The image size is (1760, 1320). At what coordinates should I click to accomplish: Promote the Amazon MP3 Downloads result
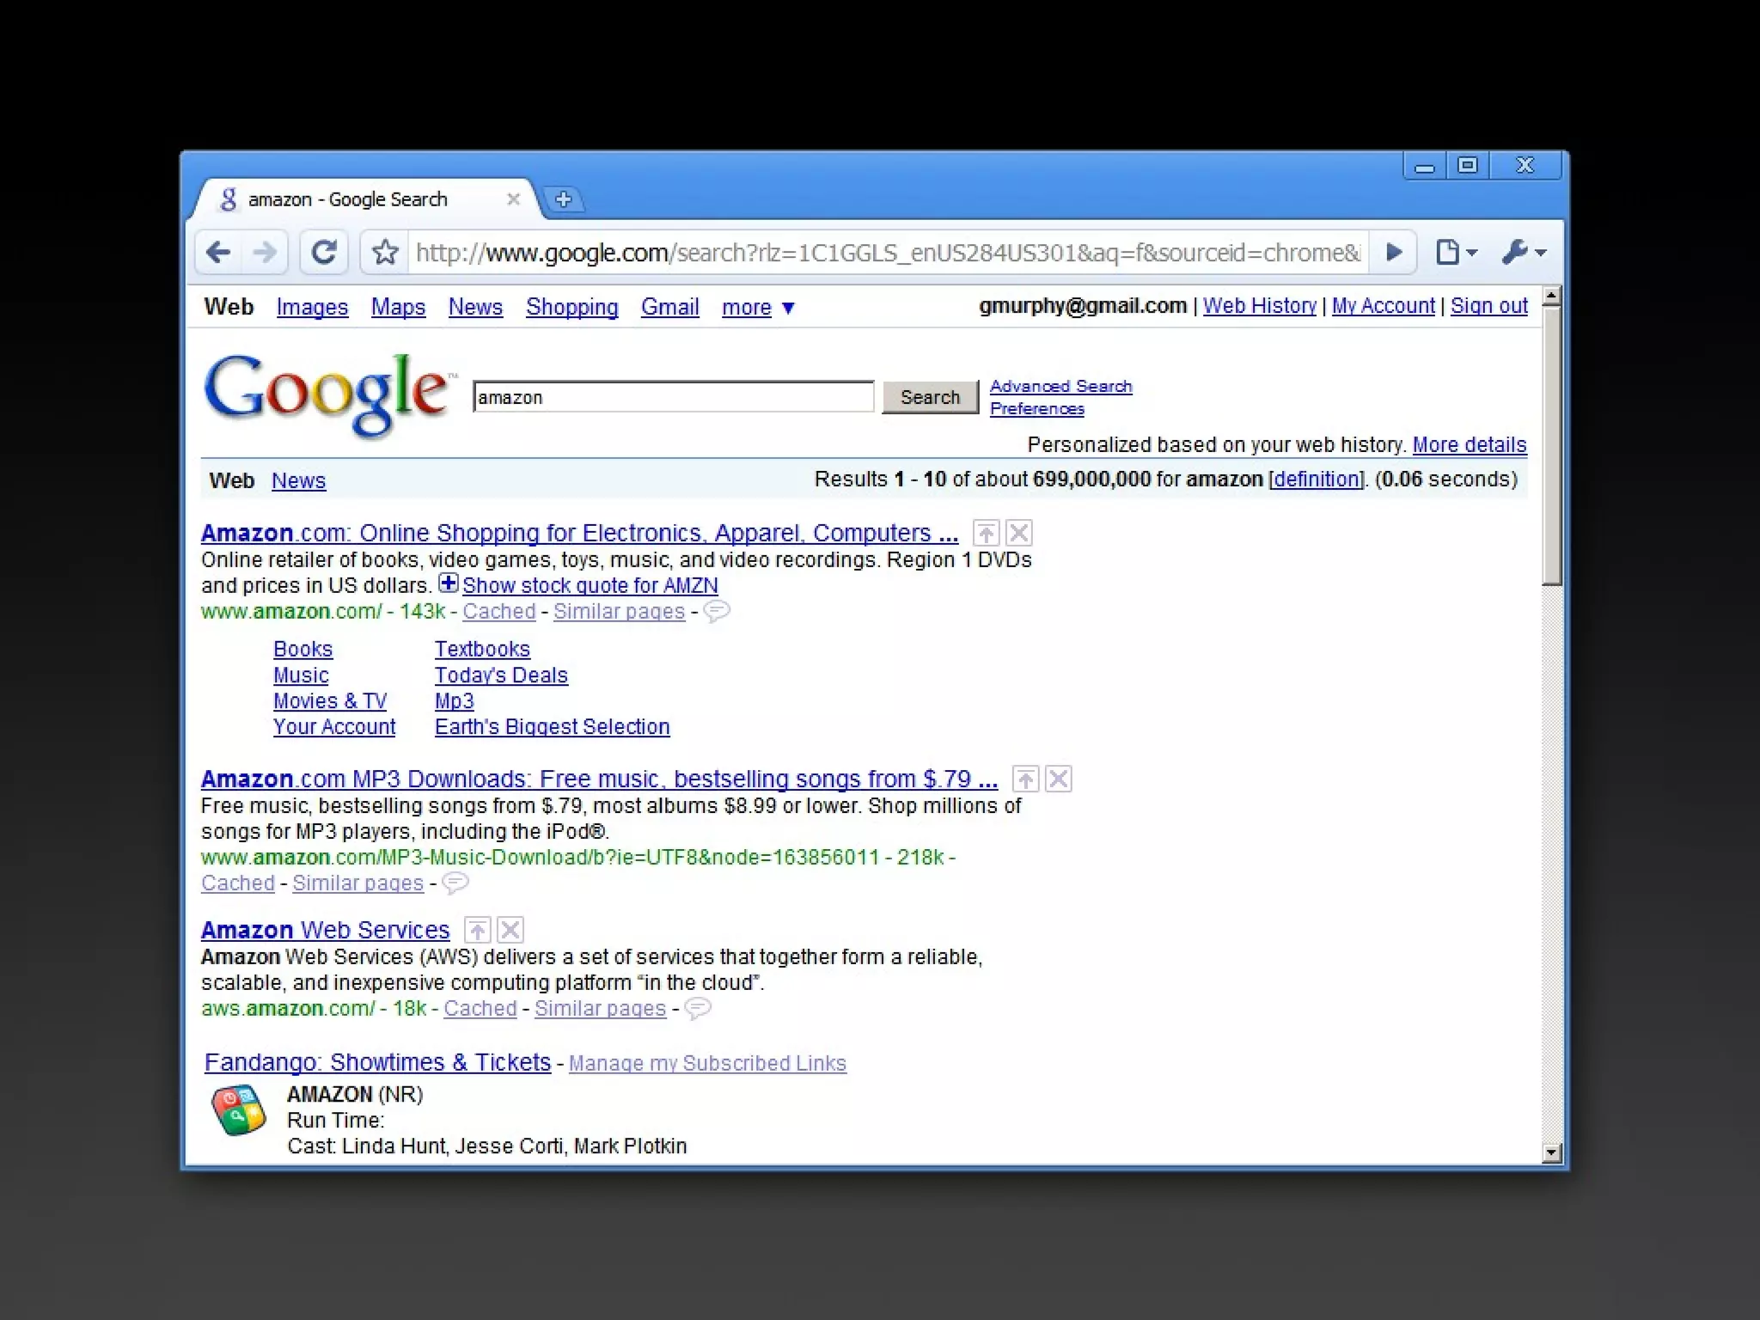point(1025,779)
